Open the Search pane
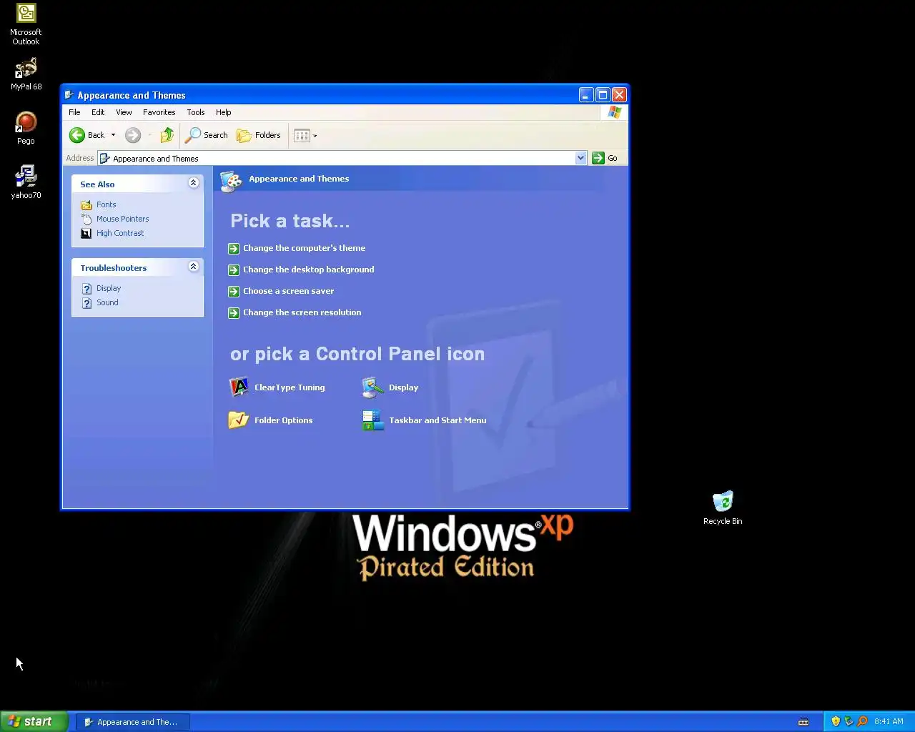The image size is (915, 732). [x=207, y=135]
